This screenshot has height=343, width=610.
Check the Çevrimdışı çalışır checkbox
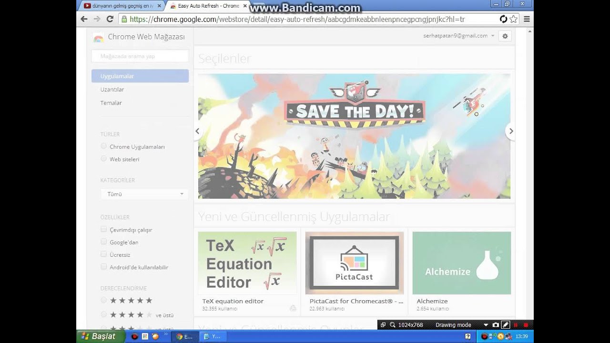point(103,229)
